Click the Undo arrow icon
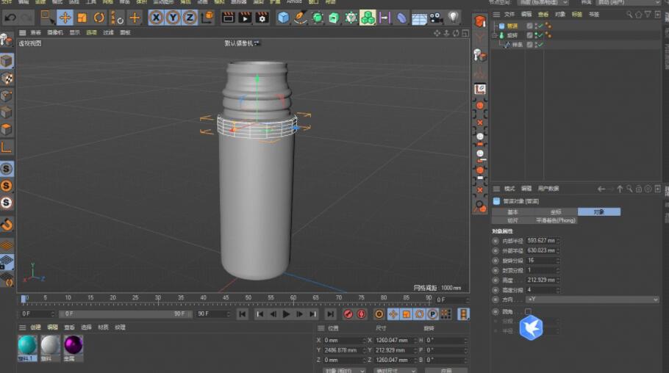Image resolution: width=669 pixels, height=373 pixels. tap(10, 17)
